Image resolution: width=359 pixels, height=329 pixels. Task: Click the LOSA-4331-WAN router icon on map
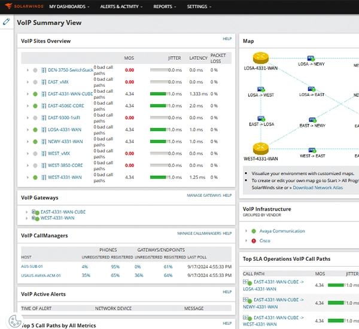[x=260, y=58]
